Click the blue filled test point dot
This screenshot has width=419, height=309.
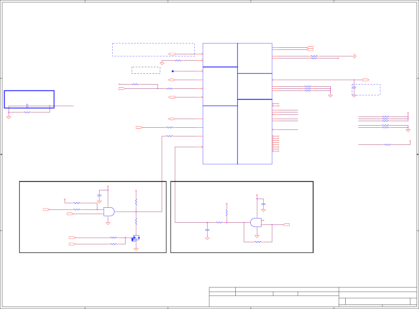[173, 71]
